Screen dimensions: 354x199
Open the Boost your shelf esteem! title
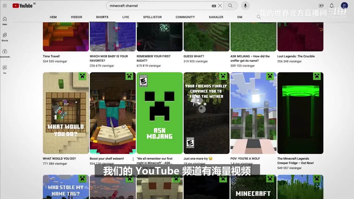[x=107, y=159]
